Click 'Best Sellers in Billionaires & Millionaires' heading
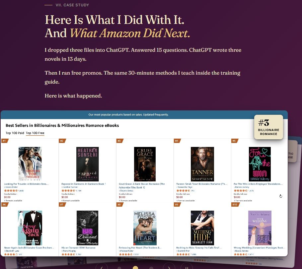The width and height of the screenshot is (302, 269). click(x=62, y=125)
